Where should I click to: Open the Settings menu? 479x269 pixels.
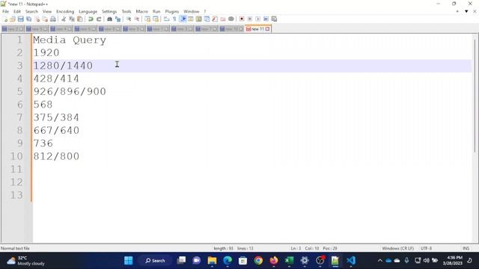coord(109,12)
